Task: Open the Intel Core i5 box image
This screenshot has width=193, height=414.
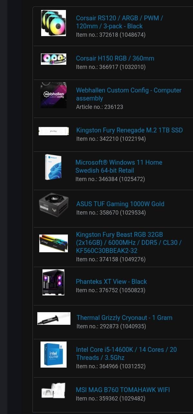Action: 53,354
